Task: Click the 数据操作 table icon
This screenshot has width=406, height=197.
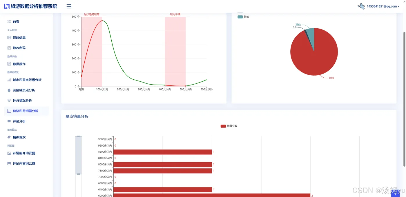Action: click(x=9, y=64)
